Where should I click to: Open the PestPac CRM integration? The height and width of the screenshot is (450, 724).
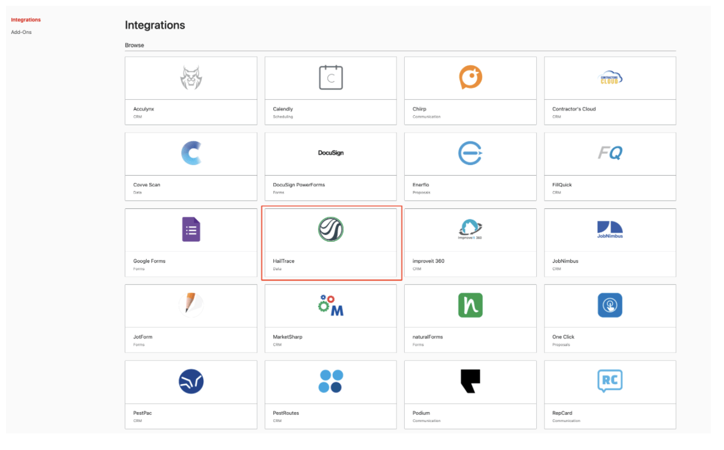tap(191, 381)
